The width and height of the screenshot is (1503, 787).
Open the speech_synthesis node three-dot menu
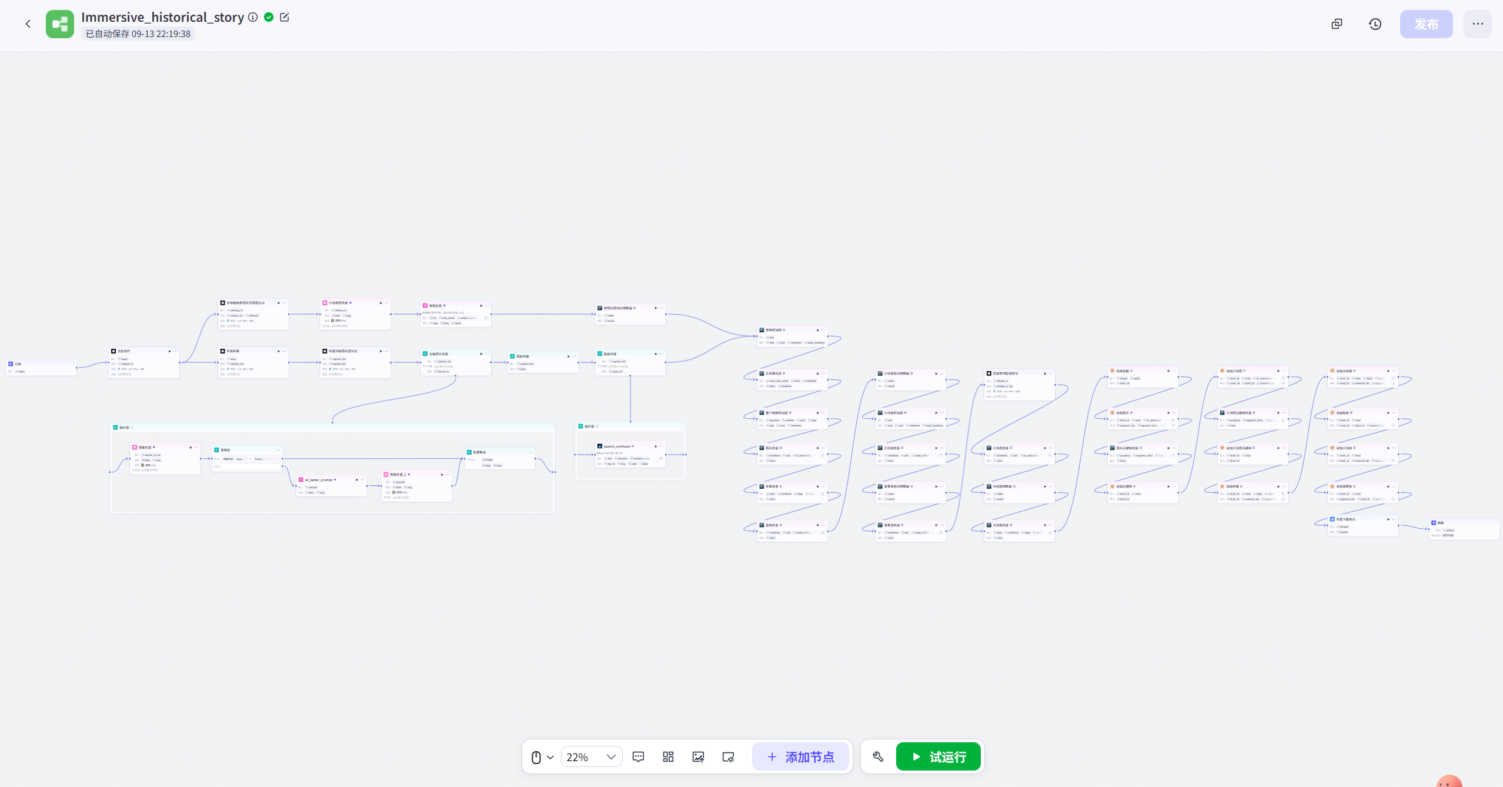tap(662, 446)
